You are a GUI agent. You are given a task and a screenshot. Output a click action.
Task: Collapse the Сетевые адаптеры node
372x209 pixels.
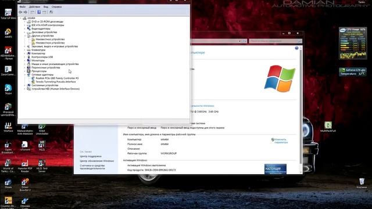(25, 75)
